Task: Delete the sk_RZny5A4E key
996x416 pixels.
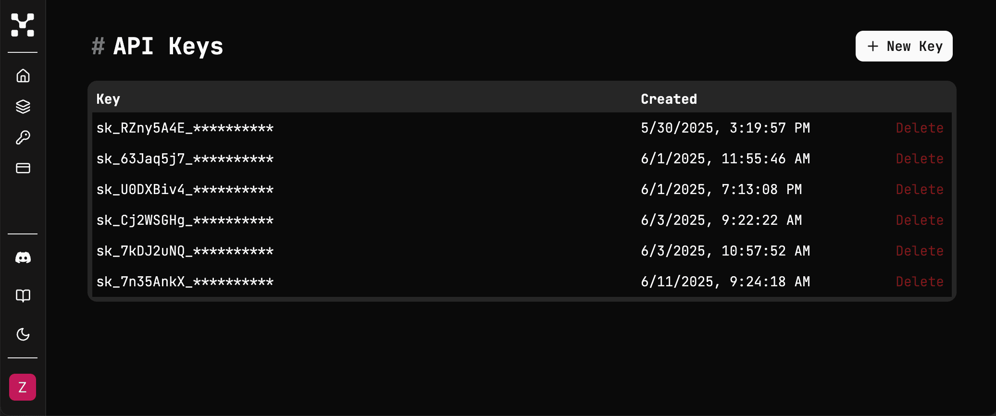Action: coord(919,128)
